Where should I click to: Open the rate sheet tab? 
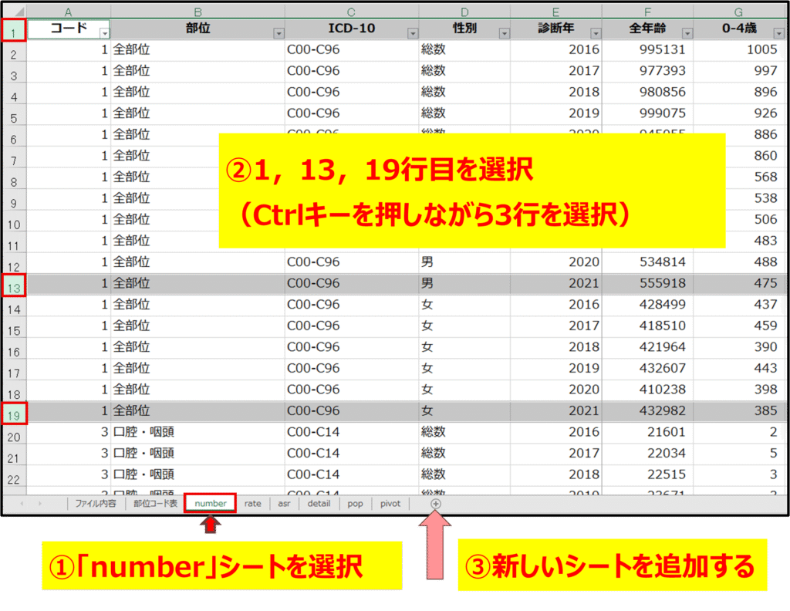253,504
